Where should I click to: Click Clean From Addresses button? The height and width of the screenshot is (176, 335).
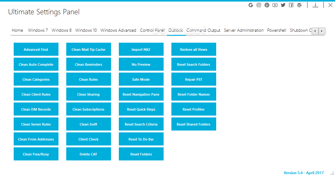[36, 139]
